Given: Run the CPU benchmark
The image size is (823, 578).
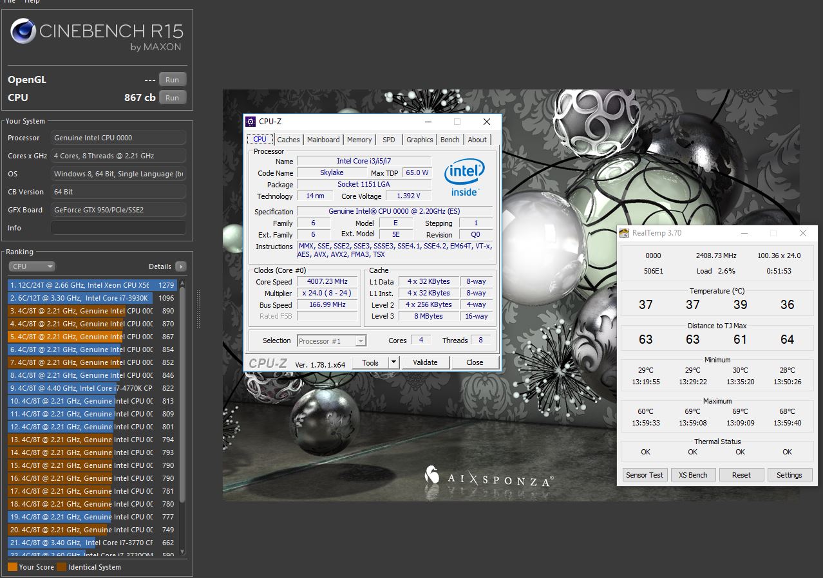Looking at the screenshot, I should pyautogui.click(x=173, y=98).
